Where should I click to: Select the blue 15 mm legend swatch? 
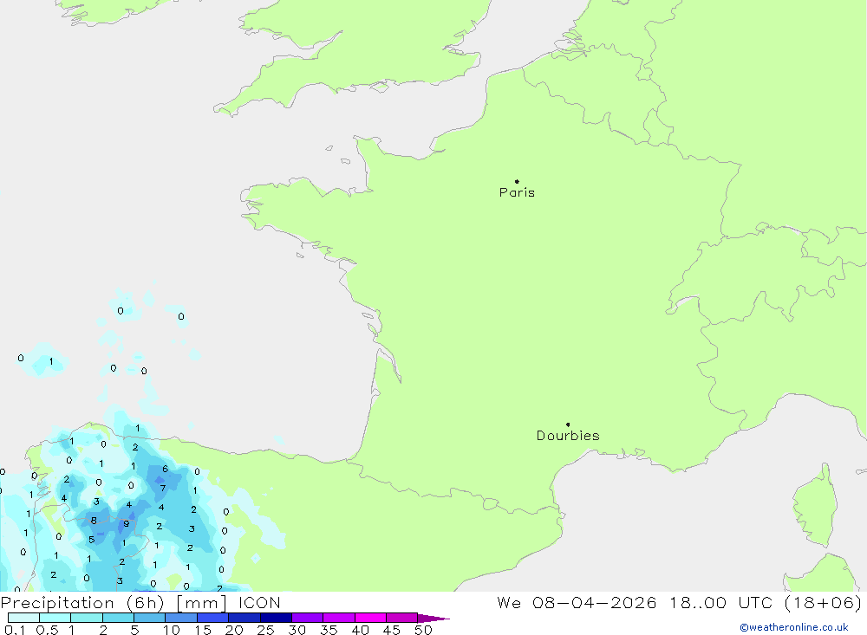[x=213, y=618]
